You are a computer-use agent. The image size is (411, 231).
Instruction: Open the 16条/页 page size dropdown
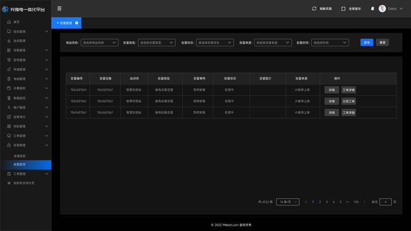point(288,202)
